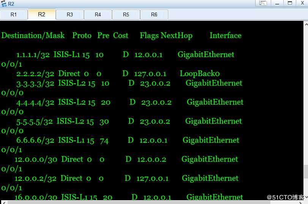Viewport: 308px width, 204px height.
Task: Click ISIS-L1 in the 6.6.6.6/32 row
Action: click(x=71, y=140)
